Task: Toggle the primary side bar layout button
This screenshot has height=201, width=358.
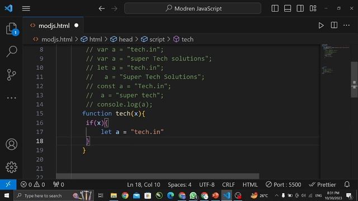Action: 275,8
